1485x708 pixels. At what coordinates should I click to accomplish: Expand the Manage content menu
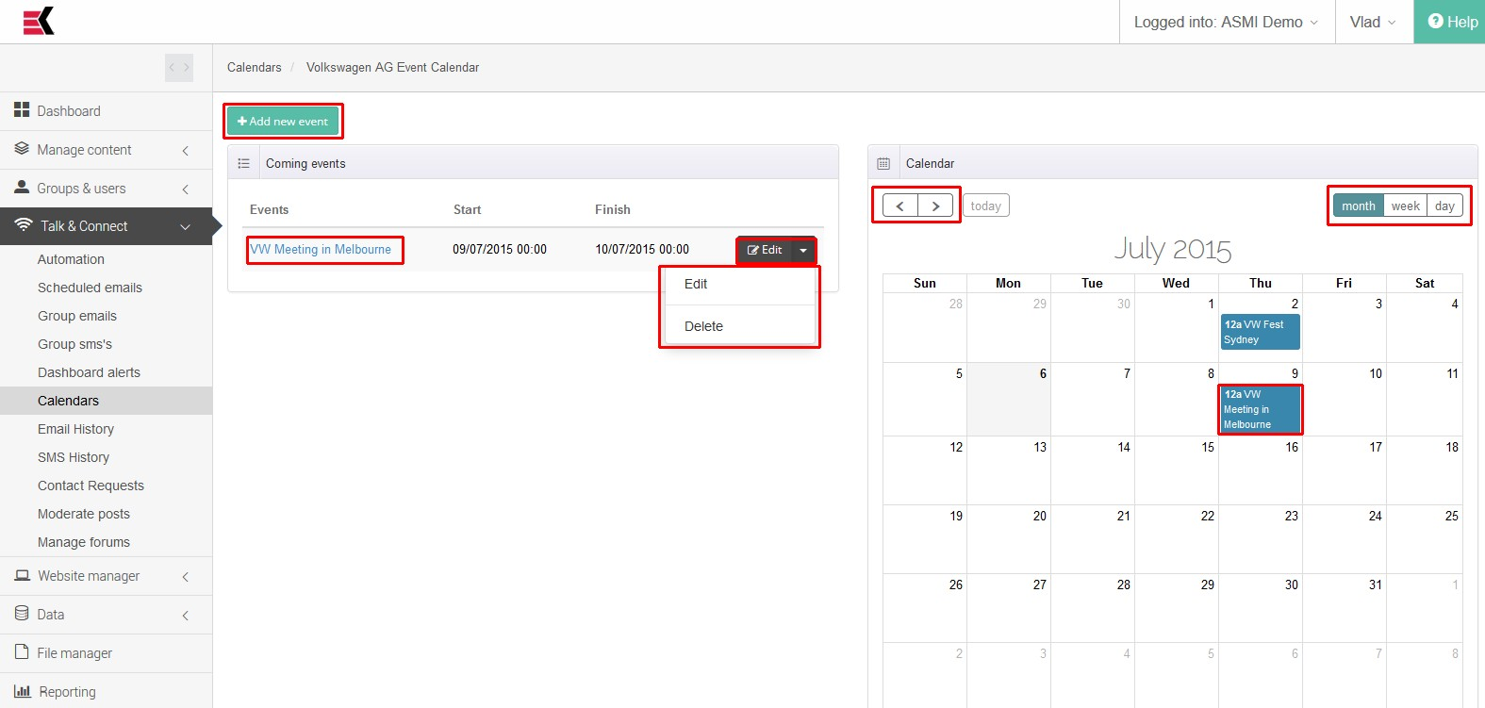pyautogui.click(x=185, y=150)
